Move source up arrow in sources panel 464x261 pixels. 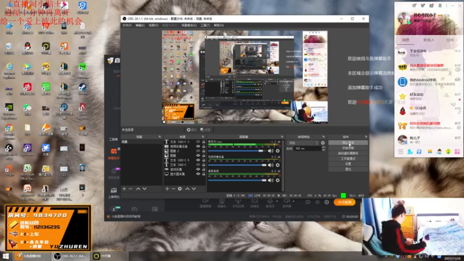[187, 189]
